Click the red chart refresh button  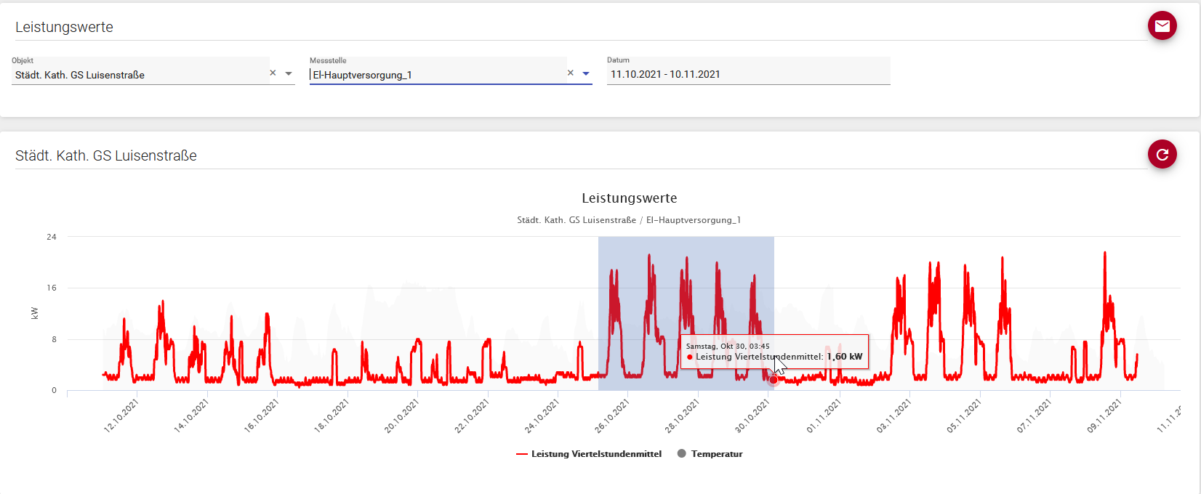coord(1162,154)
